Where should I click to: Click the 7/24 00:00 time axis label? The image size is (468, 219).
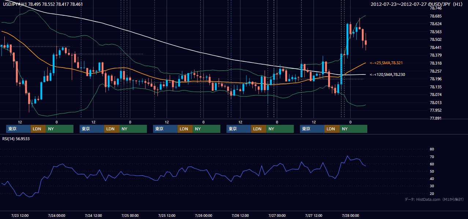pos(56,215)
